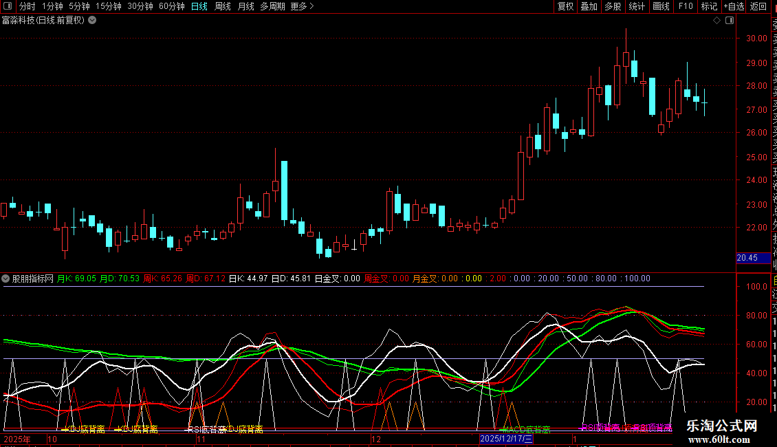Click the 日金叉: 0.00 value
Screen dimensions: 777x447
[338, 279]
